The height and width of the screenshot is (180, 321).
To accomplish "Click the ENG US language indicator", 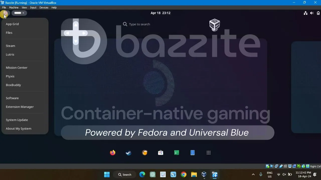I will (270, 174).
